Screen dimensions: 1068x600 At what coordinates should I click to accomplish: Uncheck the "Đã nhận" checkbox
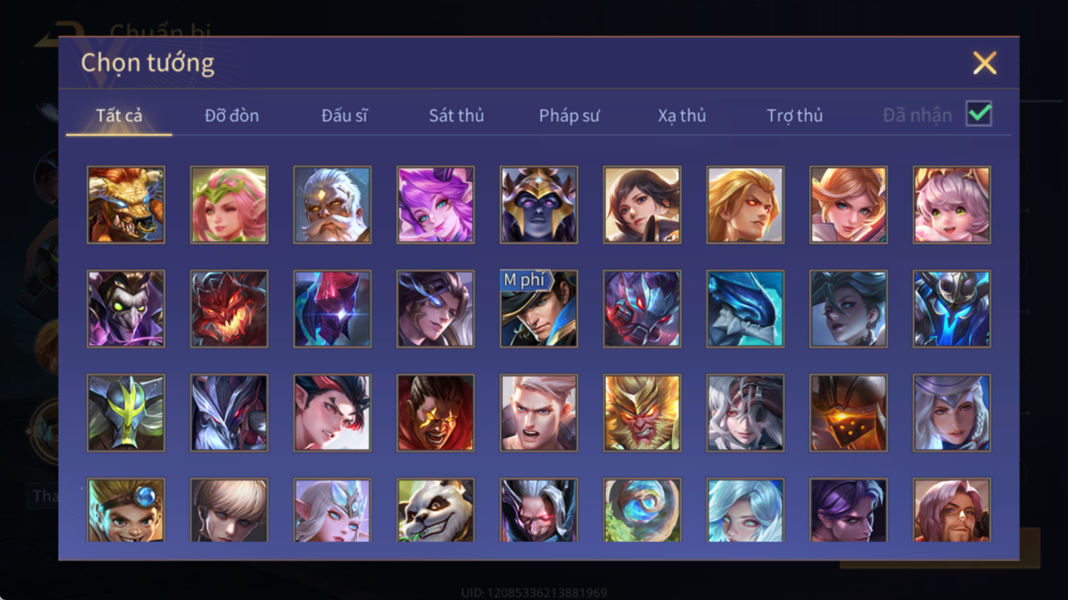(x=979, y=114)
